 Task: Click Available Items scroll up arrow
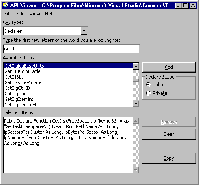(x=136, y=66)
